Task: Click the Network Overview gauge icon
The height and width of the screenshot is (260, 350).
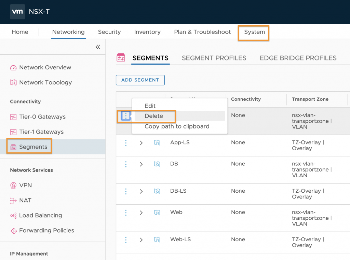Action: pos(13,68)
